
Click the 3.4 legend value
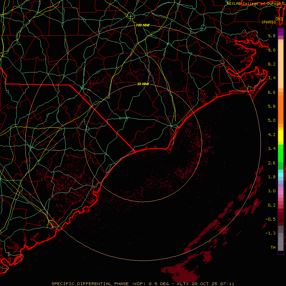coord(272,149)
